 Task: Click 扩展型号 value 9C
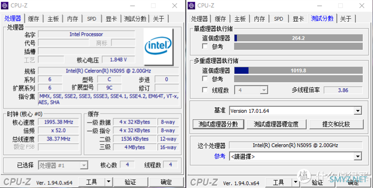(x=109, y=88)
